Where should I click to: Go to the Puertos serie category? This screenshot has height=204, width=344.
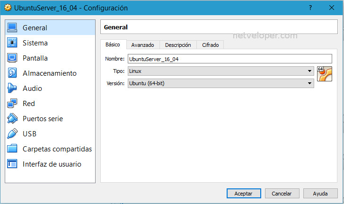[50, 118]
